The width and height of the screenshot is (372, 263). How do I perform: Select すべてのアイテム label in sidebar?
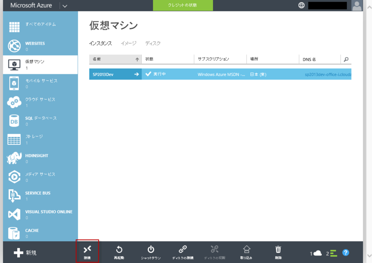(40, 24)
